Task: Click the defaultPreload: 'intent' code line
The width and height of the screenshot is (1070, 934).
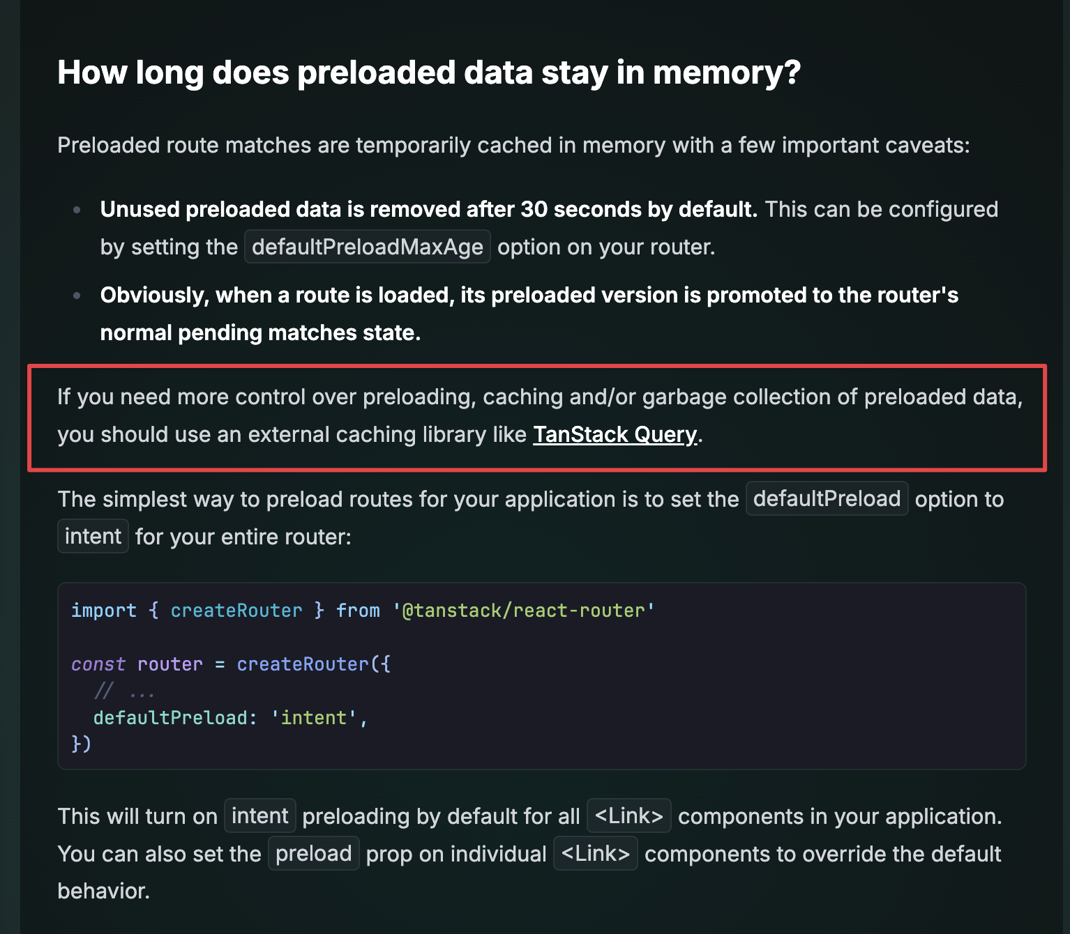Action: coord(229,718)
